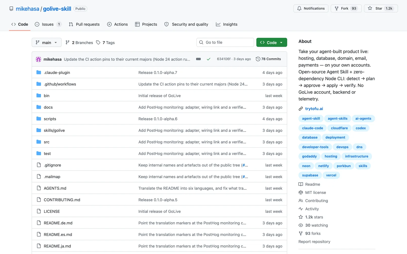Open the scripts folder

[50, 119]
